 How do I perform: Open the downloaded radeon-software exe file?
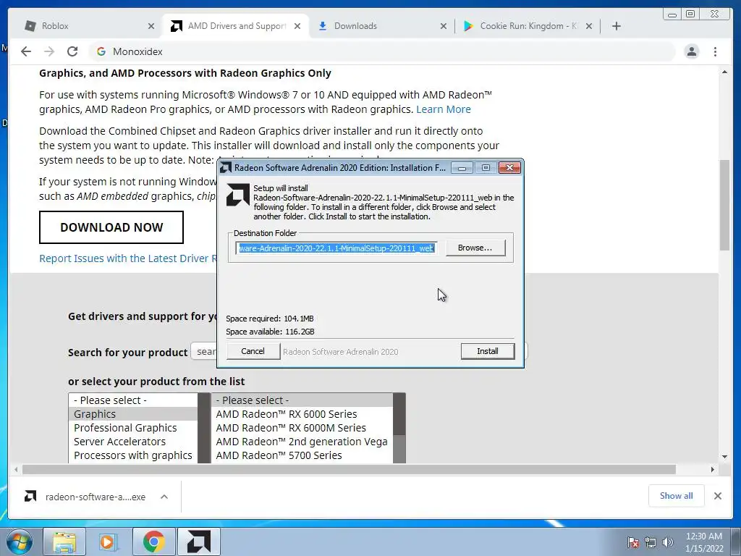click(x=85, y=497)
